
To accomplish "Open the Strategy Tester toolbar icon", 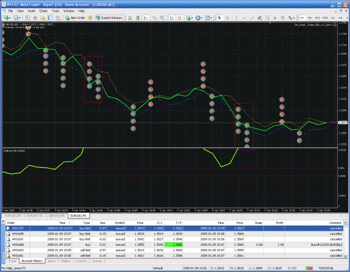I will coord(58,18).
